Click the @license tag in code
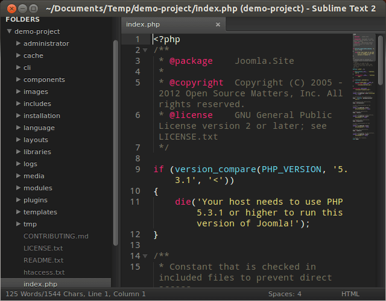Screen dimensions: 386x301 click(x=191, y=115)
